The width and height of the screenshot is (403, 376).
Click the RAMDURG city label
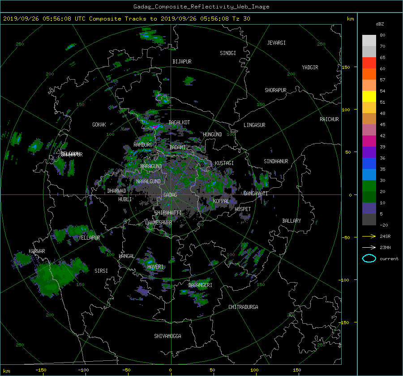click(143, 145)
